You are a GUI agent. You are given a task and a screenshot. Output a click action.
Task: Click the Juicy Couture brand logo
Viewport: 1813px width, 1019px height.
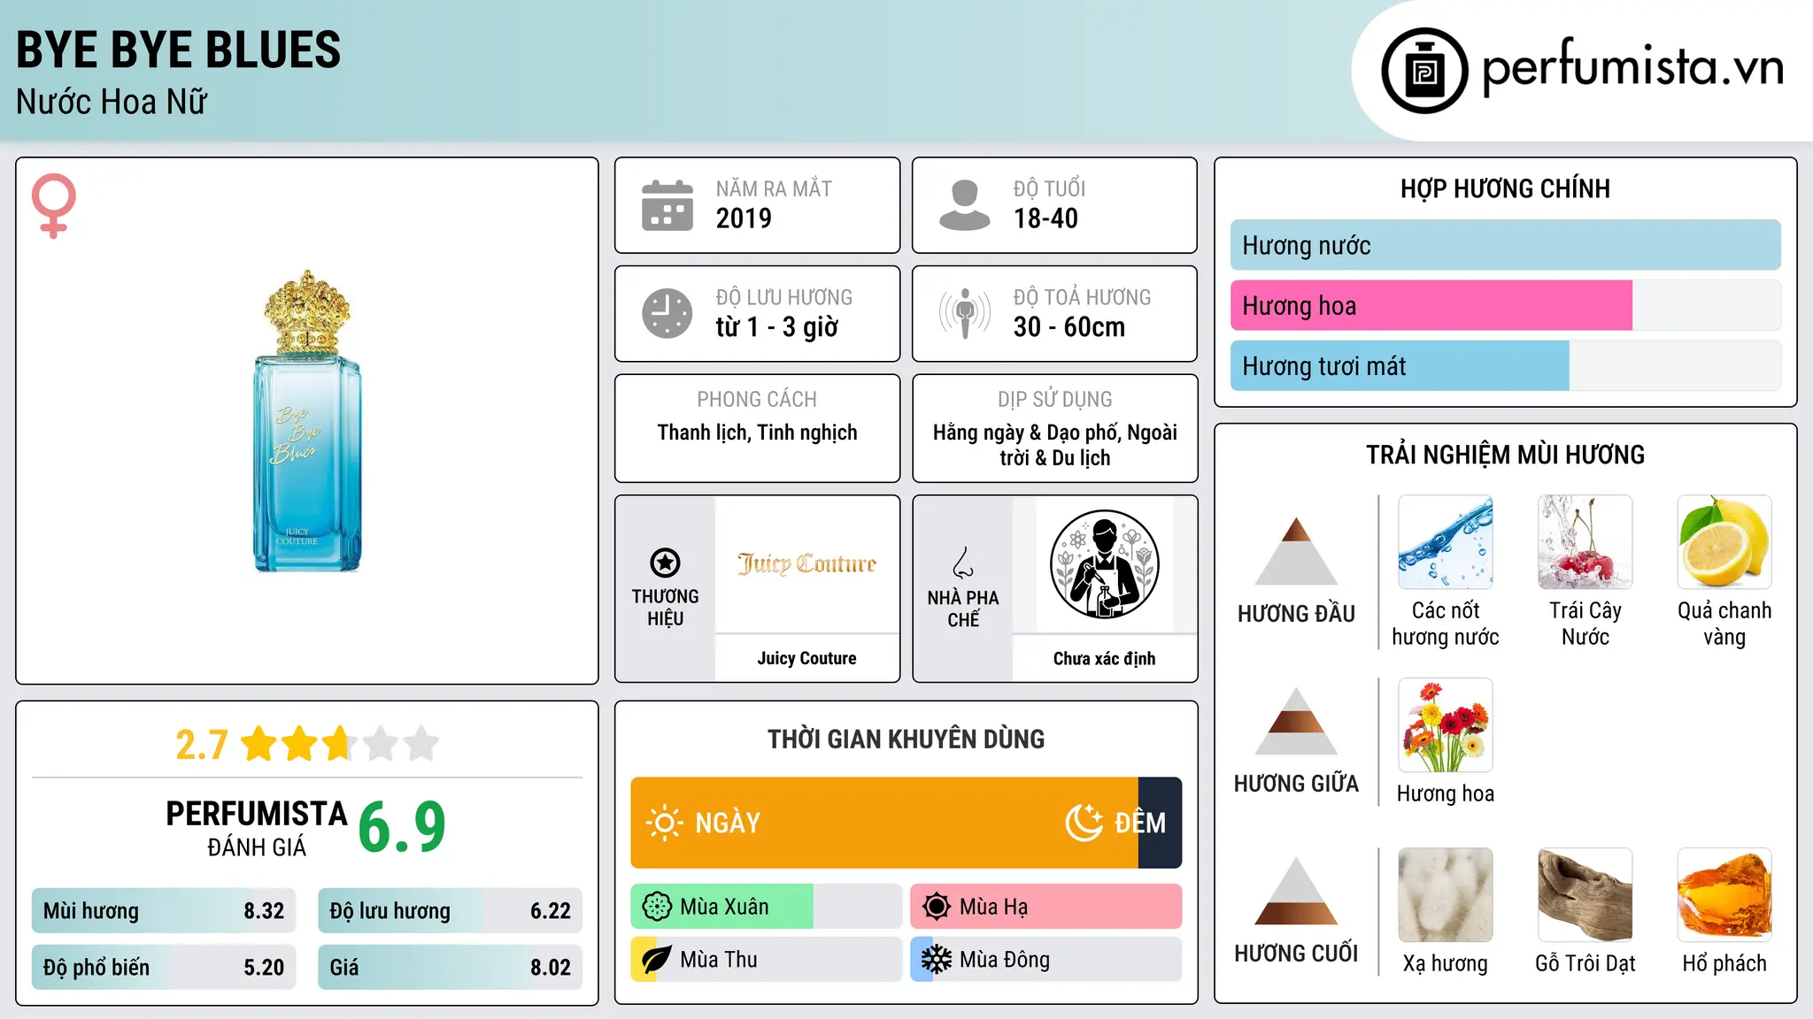point(806,563)
